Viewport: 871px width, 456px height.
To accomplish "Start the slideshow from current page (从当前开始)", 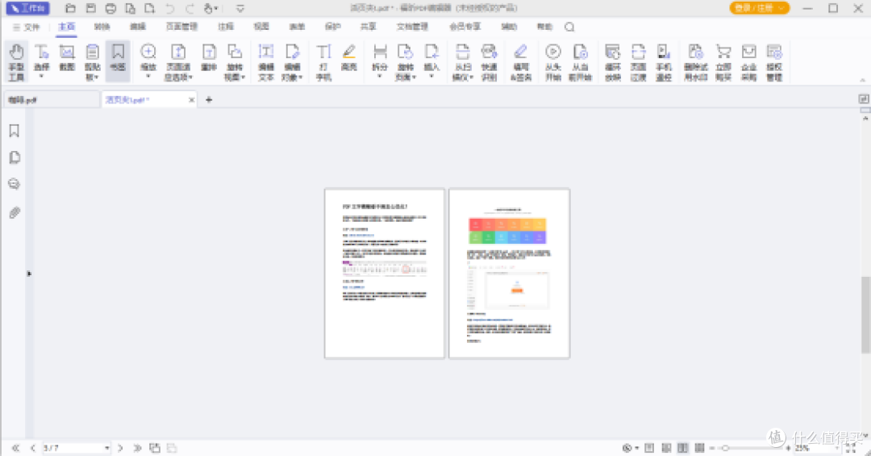I will pos(580,61).
